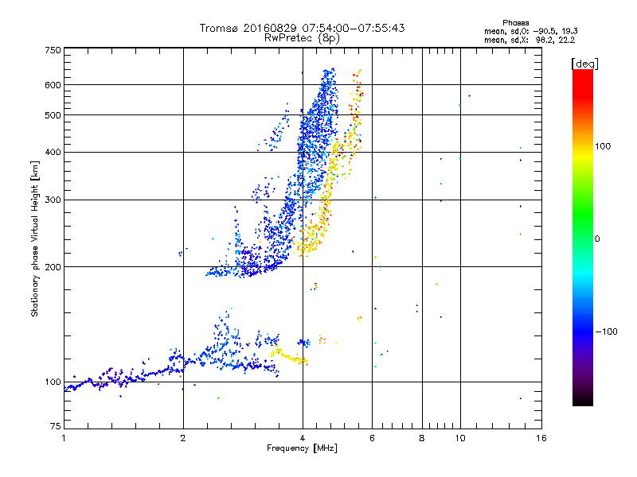Click the colorbar '-100' tick label

(x=606, y=332)
